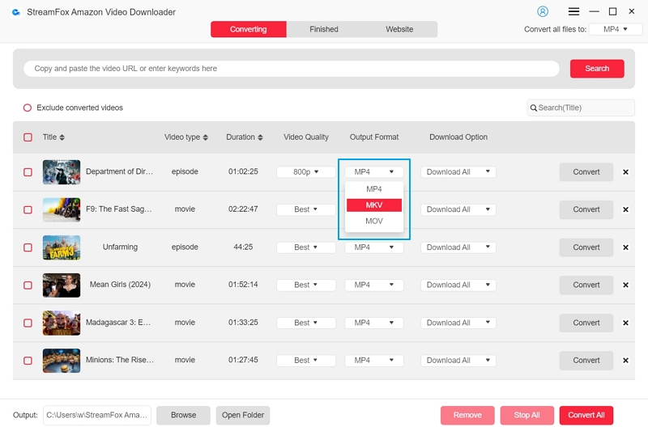Sort the list by Duration arrows
The width and height of the screenshot is (648, 431).
click(260, 137)
